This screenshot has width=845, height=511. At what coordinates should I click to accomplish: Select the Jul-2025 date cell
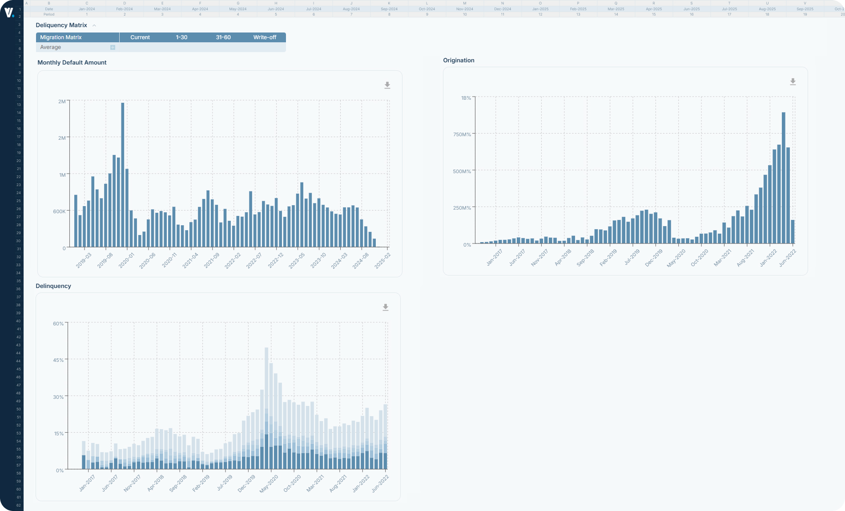coord(729,9)
